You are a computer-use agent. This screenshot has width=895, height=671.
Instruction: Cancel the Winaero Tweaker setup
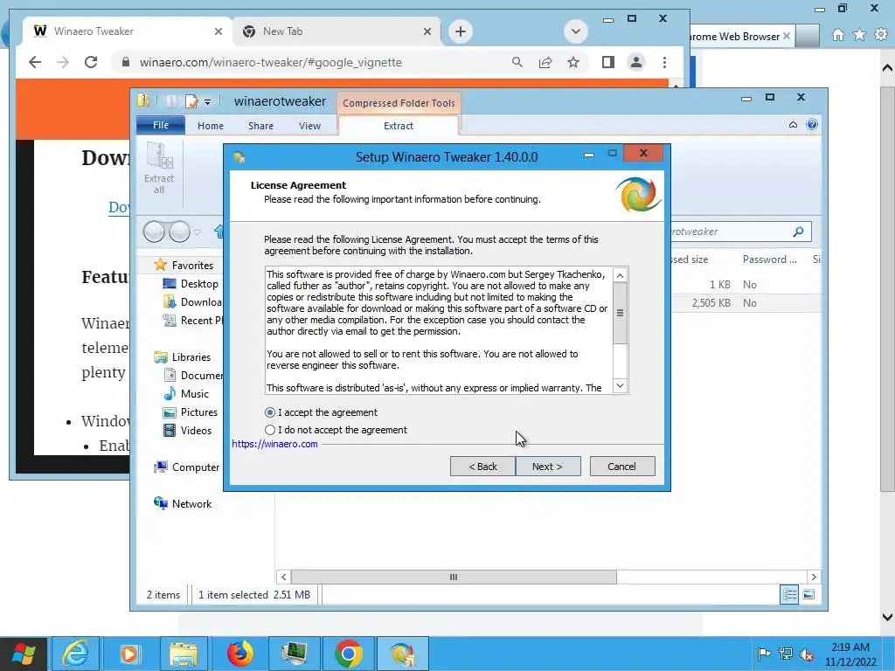tap(621, 467)
